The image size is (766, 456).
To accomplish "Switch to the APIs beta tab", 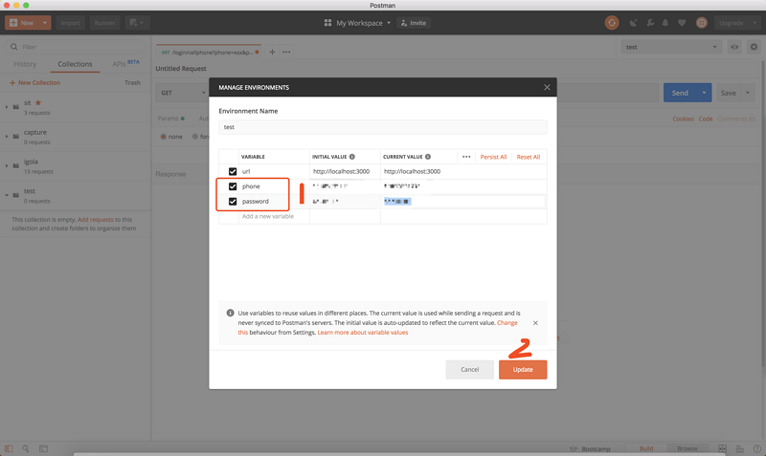I will 125,63.
